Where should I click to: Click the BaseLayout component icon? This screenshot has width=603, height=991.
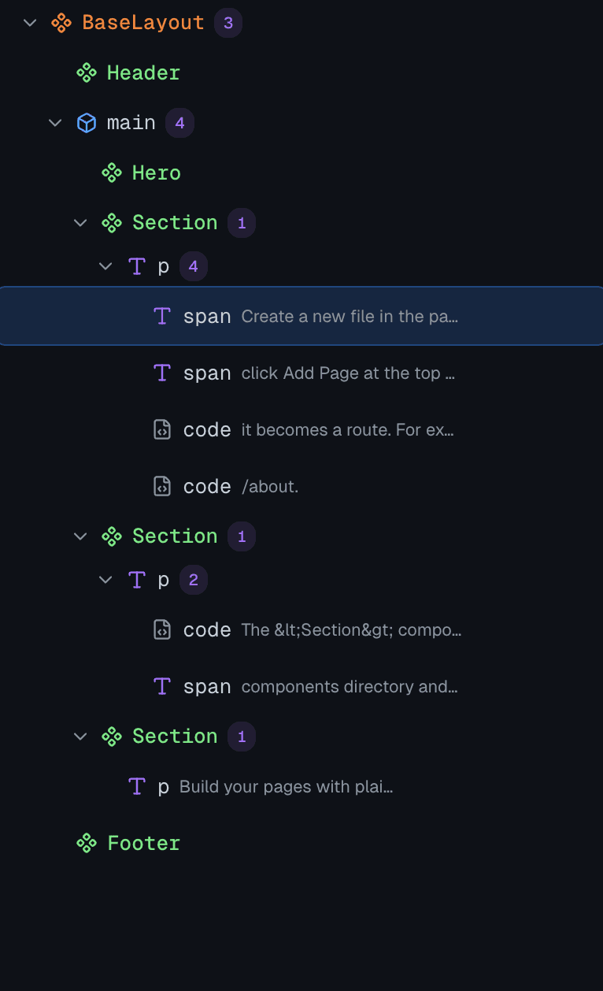pos(60,23)
